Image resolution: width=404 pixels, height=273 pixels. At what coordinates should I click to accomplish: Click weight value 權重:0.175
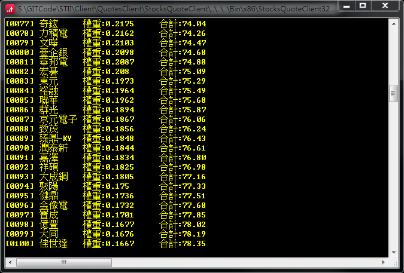[x=105, y=186]
